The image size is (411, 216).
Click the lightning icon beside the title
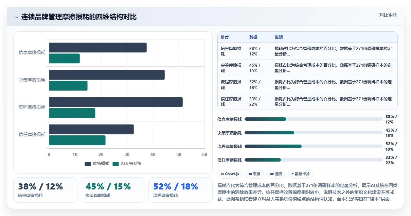pos(16,17)
